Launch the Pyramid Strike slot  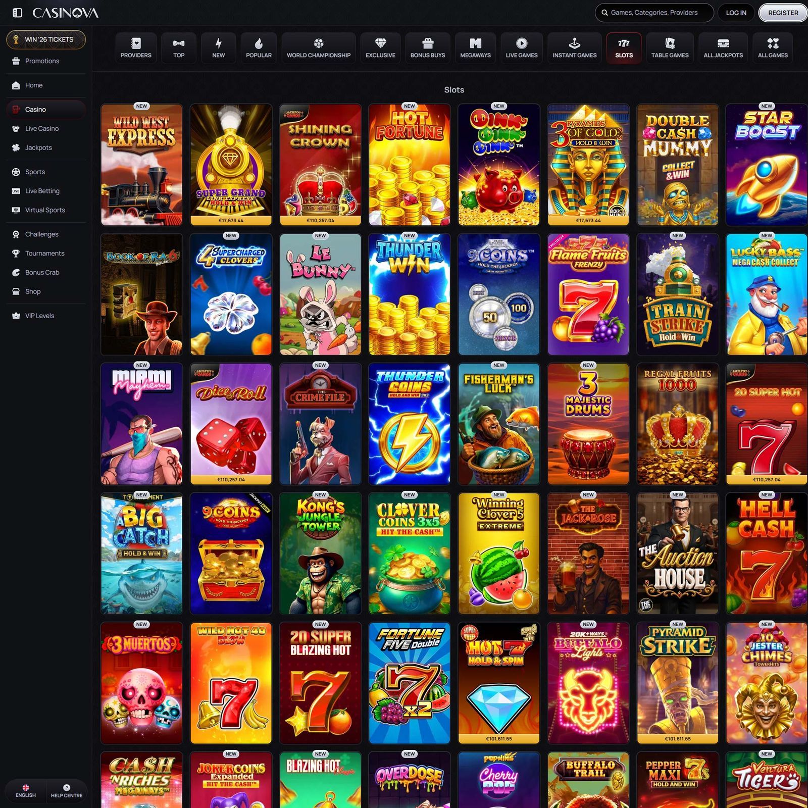(x=678, y=683)
